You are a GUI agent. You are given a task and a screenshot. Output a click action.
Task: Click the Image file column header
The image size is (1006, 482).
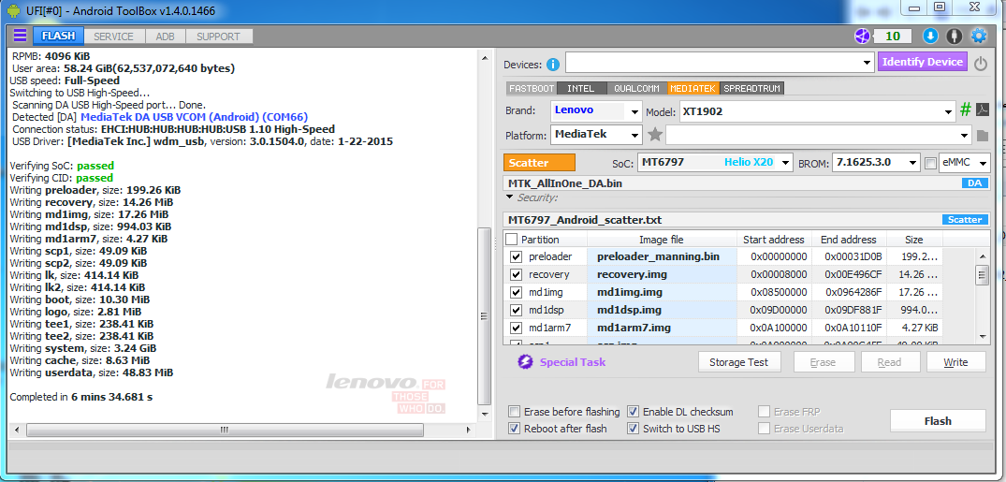point(662,240)
